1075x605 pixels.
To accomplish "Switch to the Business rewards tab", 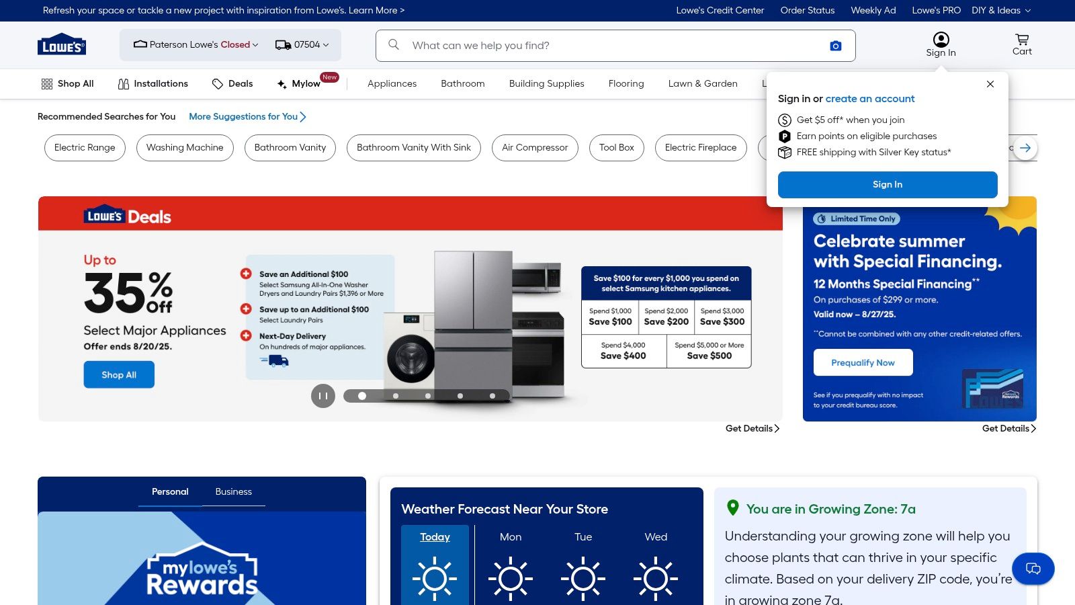I will coord(233,492).
